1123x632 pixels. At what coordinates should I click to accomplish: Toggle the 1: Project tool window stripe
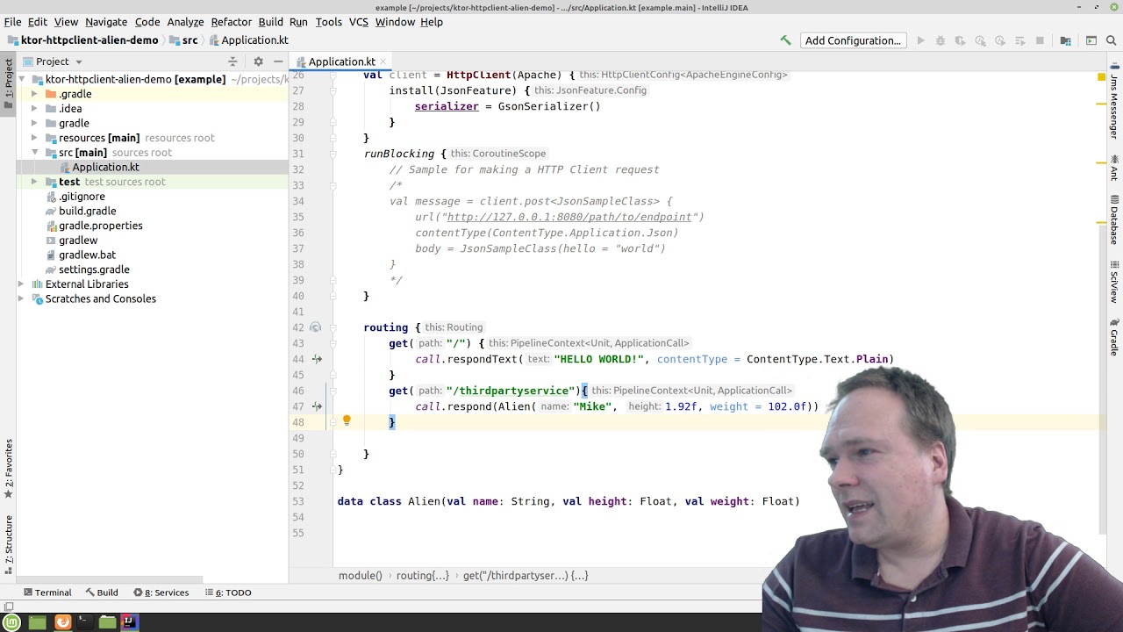[9, 83]
